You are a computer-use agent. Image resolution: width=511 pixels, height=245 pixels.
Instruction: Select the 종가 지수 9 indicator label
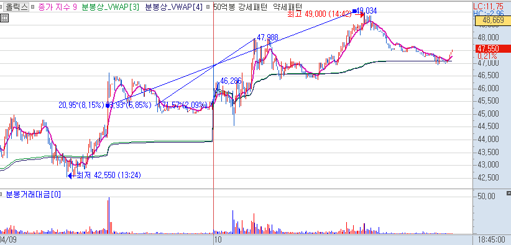click(57, 7)
